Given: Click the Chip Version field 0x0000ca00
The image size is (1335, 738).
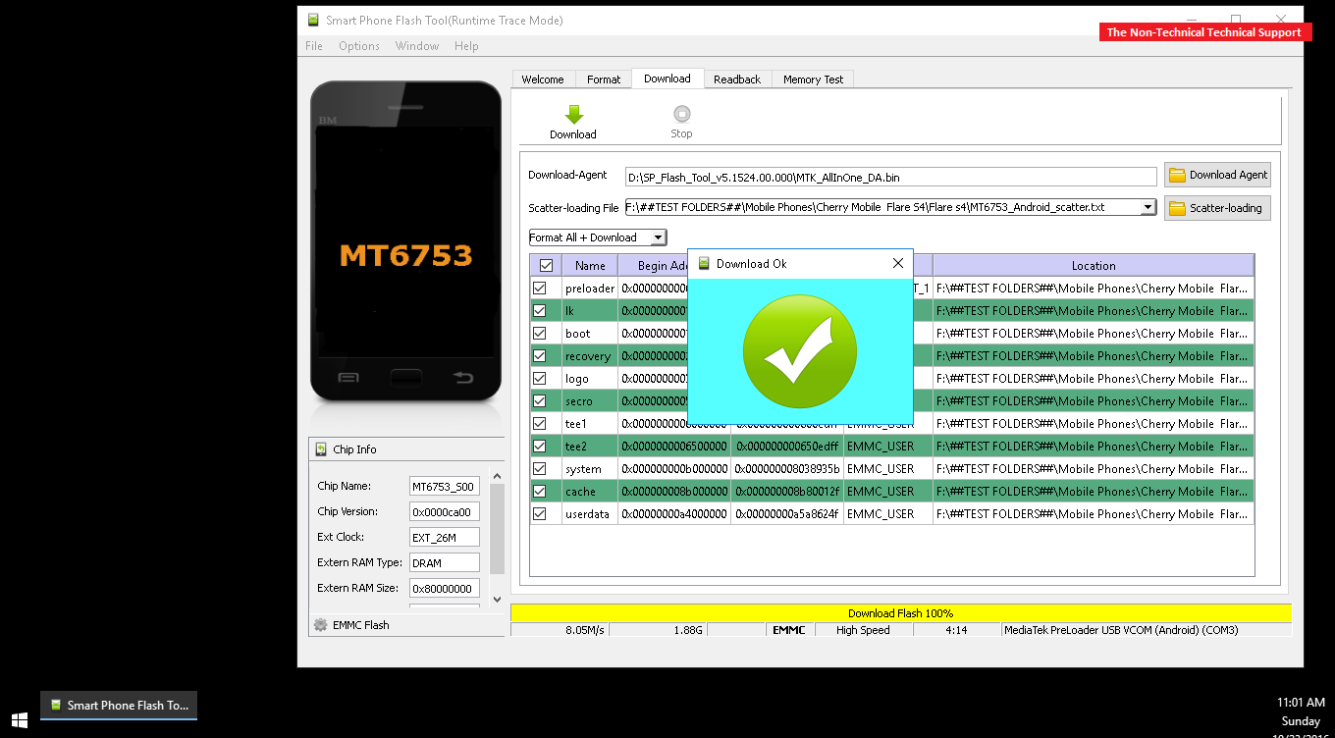Looking at the screenshot, I should (x=444, y=512).
